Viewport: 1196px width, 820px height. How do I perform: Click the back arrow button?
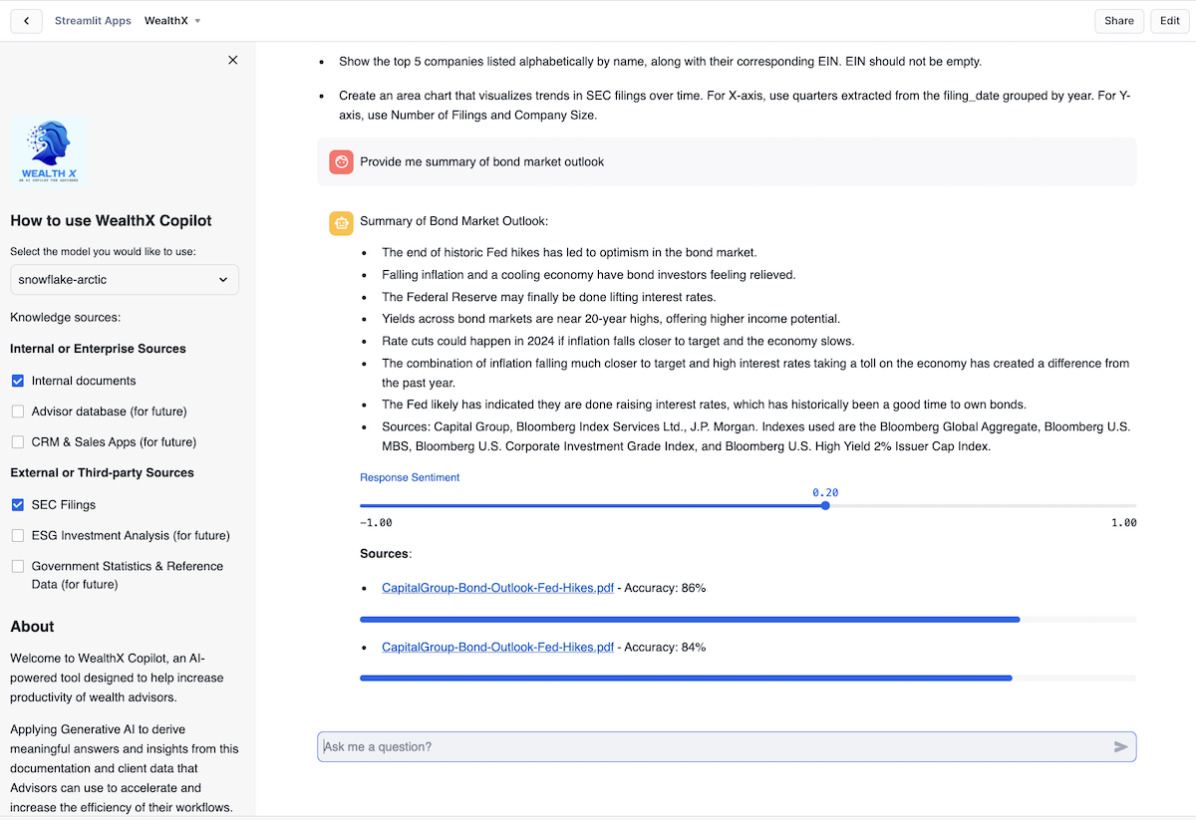pos(26,21)
